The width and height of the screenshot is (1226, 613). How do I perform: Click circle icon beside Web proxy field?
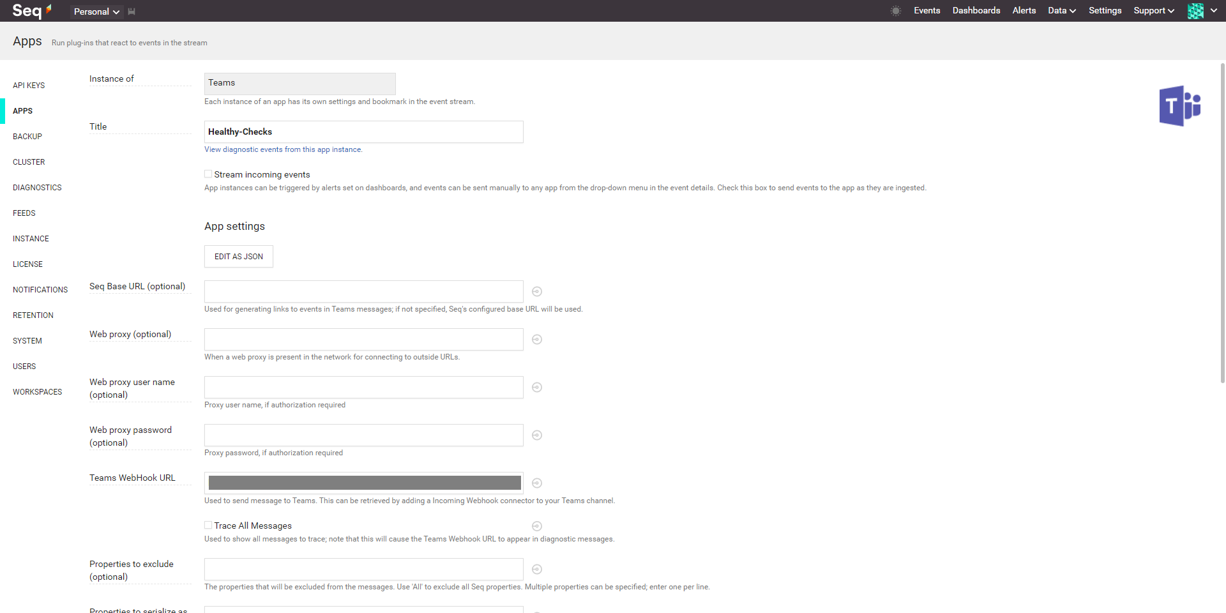537,340
